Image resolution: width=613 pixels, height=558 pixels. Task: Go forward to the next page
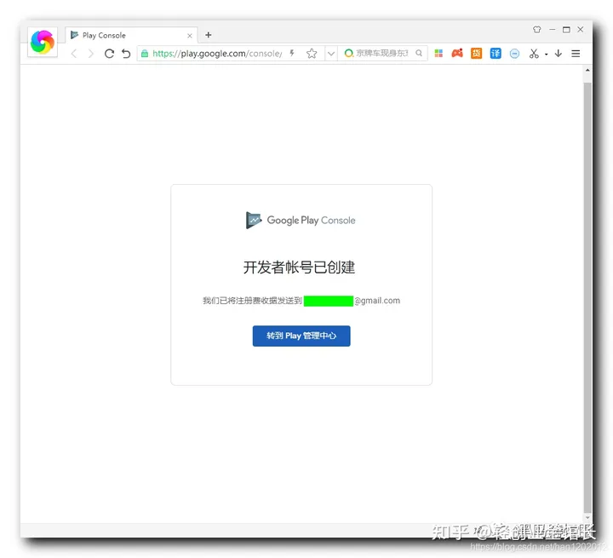click(91, 54)
